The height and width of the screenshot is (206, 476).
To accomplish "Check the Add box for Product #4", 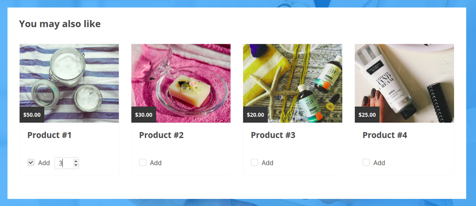I will [366, 163].
